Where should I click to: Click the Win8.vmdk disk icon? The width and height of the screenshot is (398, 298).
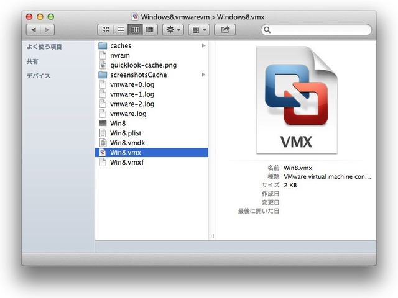click(103, 143)
